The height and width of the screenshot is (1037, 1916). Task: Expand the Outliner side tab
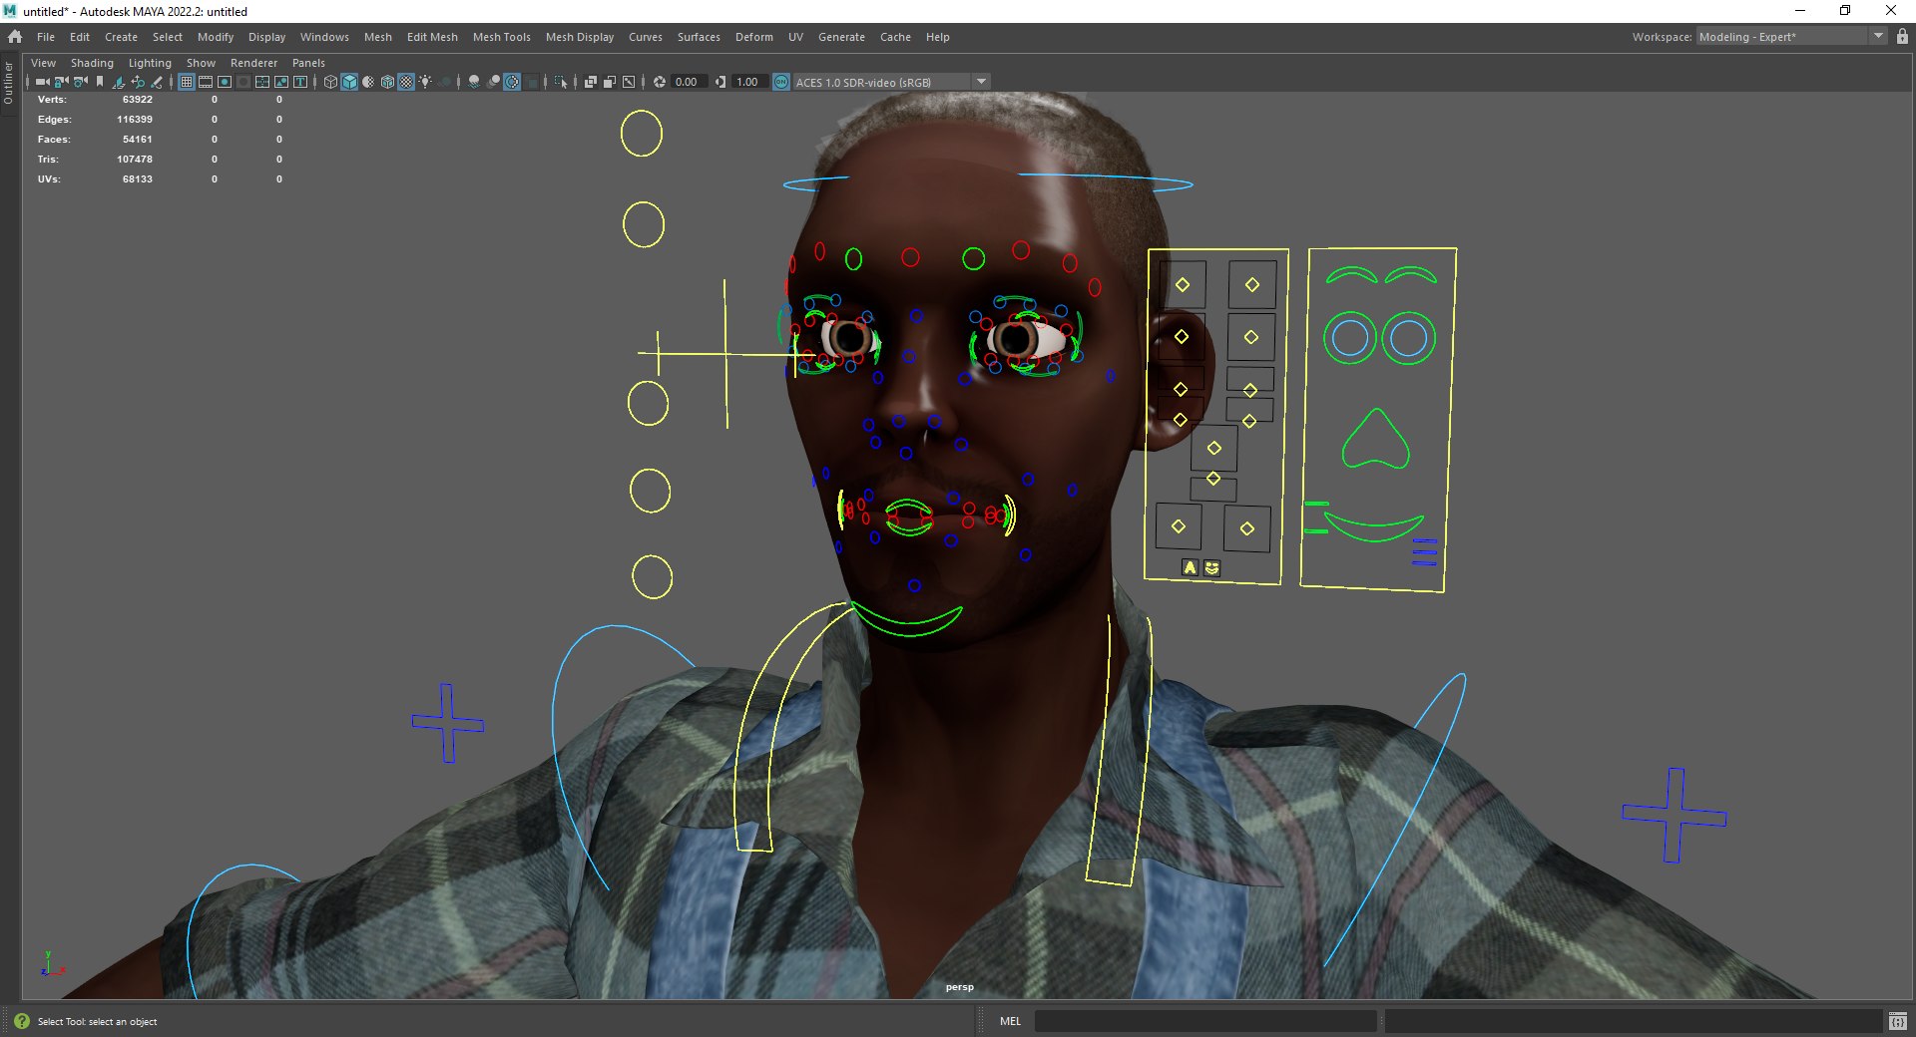[x=8, y=84]
